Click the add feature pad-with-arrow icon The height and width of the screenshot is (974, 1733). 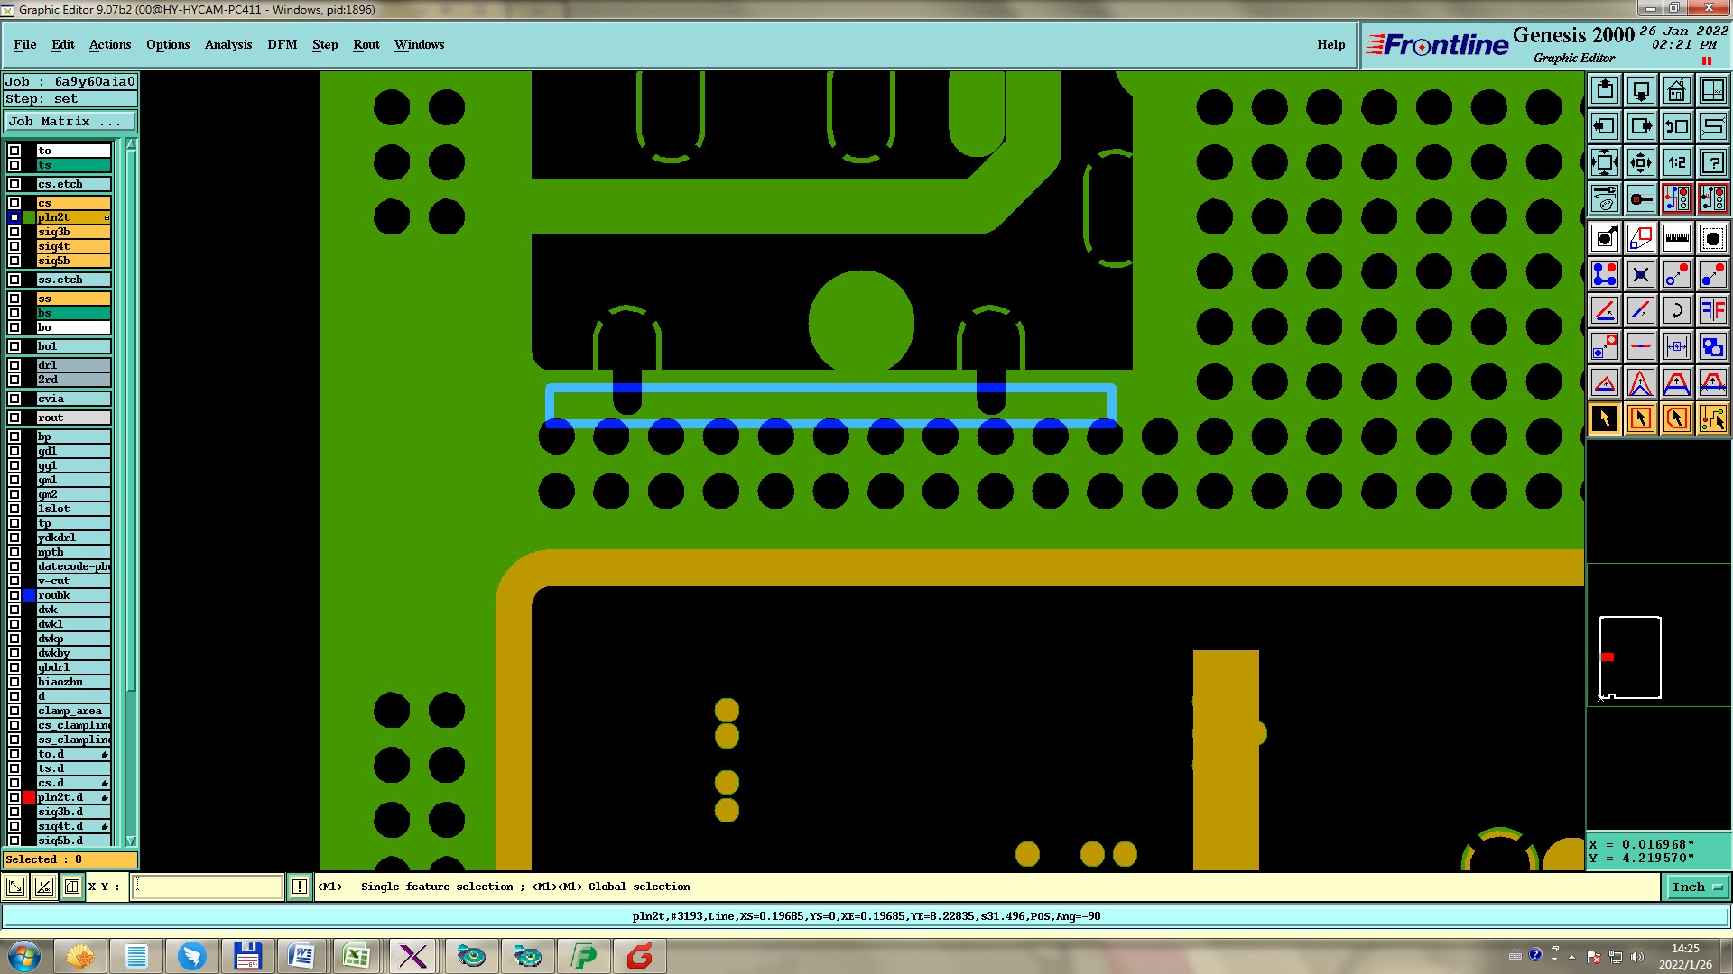(x=1605, y=239)
